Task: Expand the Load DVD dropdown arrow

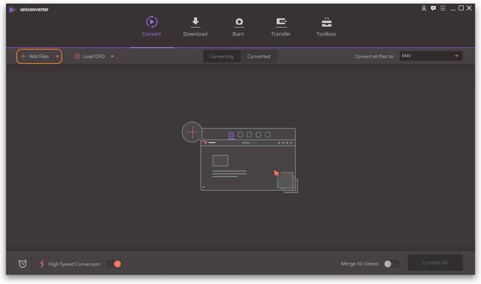Action: click(x=112, y=57)
